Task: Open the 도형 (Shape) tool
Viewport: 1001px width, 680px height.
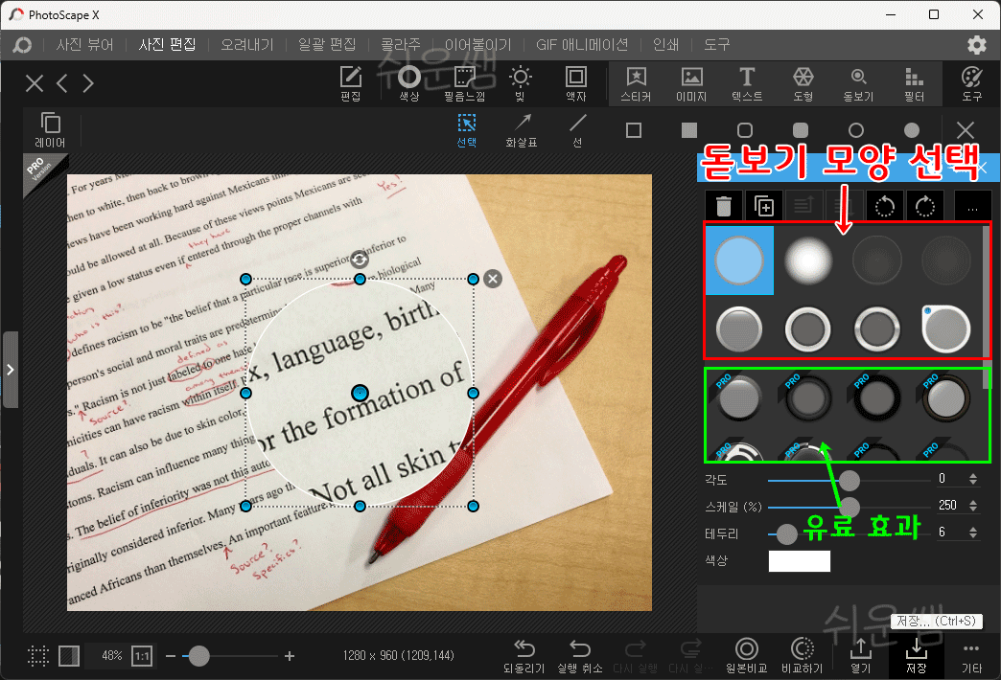Action: click(803, 83)
